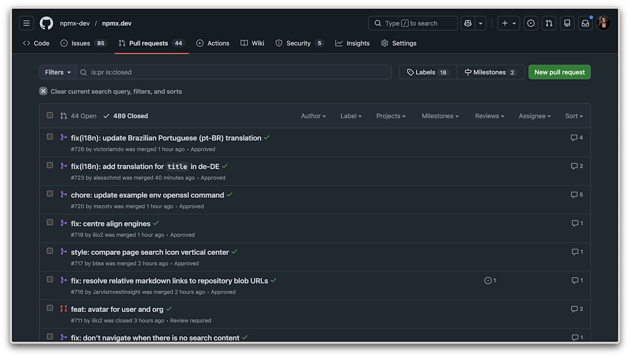Viewport: 630px width, 357px height.
Task: Open the npmx-dev organization link
Action: click(x=75, y=23)
